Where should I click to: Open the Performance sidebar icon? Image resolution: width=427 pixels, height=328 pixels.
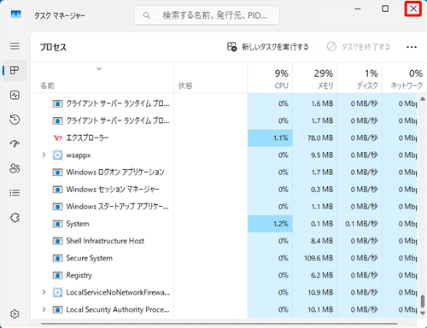click(x=15, y=95)
